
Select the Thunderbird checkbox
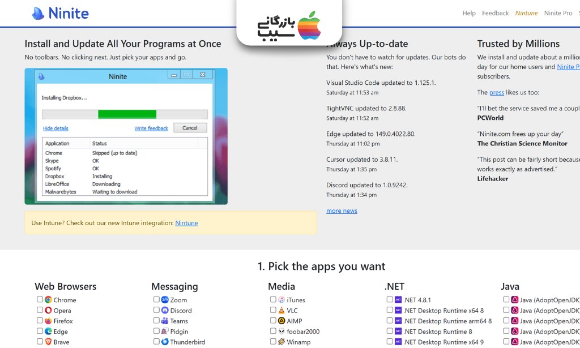coord(156,341)
